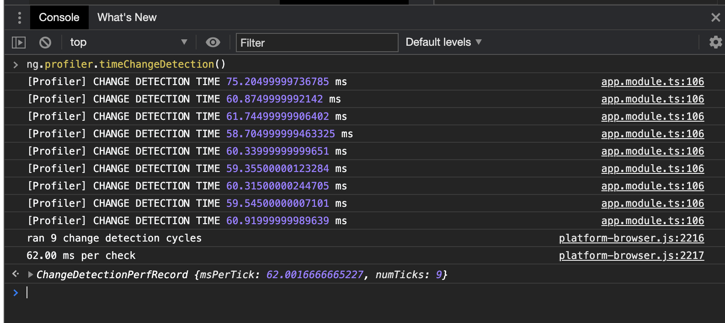Select the value 58.704999999463325
725x323 pixels.
[281, 134]
